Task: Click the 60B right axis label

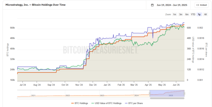Action: pyautogui.click(x=189, y=28)
